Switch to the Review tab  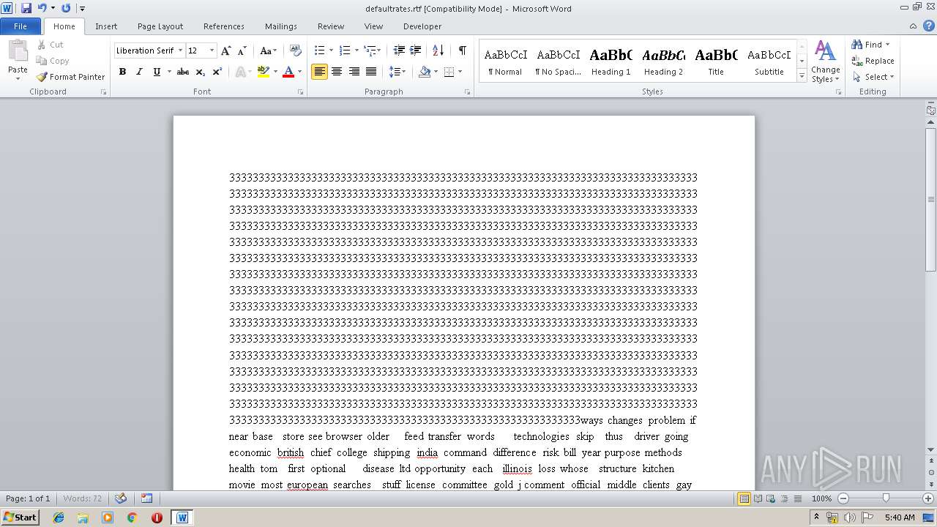(331, 26)
